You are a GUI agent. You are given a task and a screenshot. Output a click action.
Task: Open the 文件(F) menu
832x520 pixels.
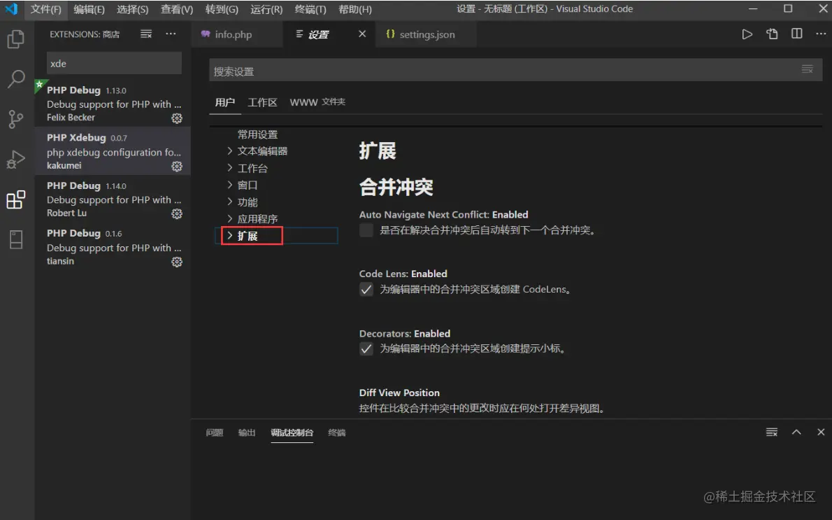coord(45,9)
